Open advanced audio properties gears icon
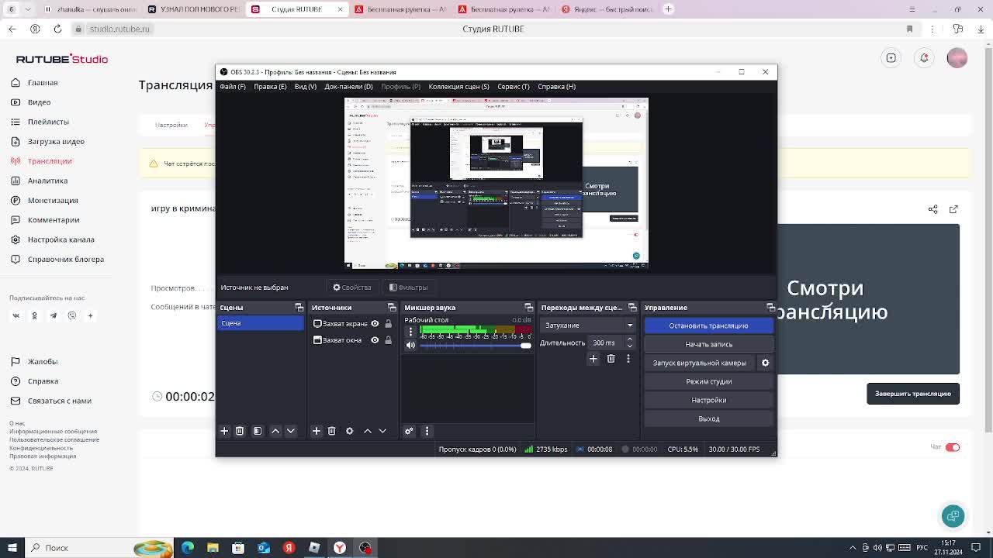 coord(409,431)
